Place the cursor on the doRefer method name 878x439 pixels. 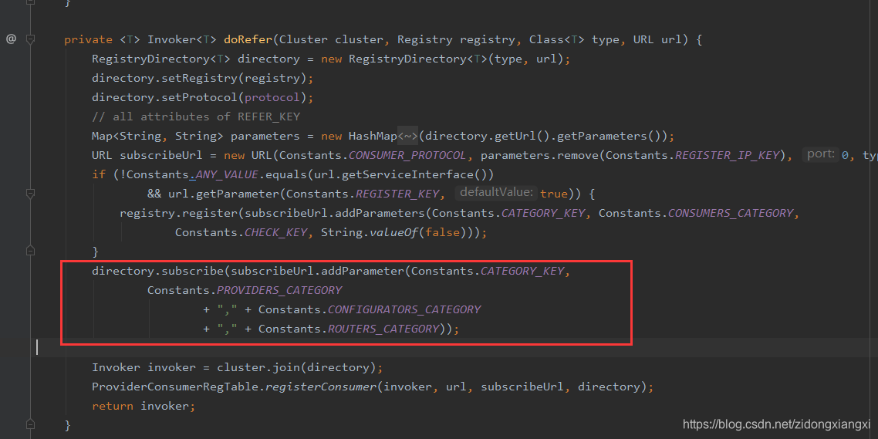248,40
